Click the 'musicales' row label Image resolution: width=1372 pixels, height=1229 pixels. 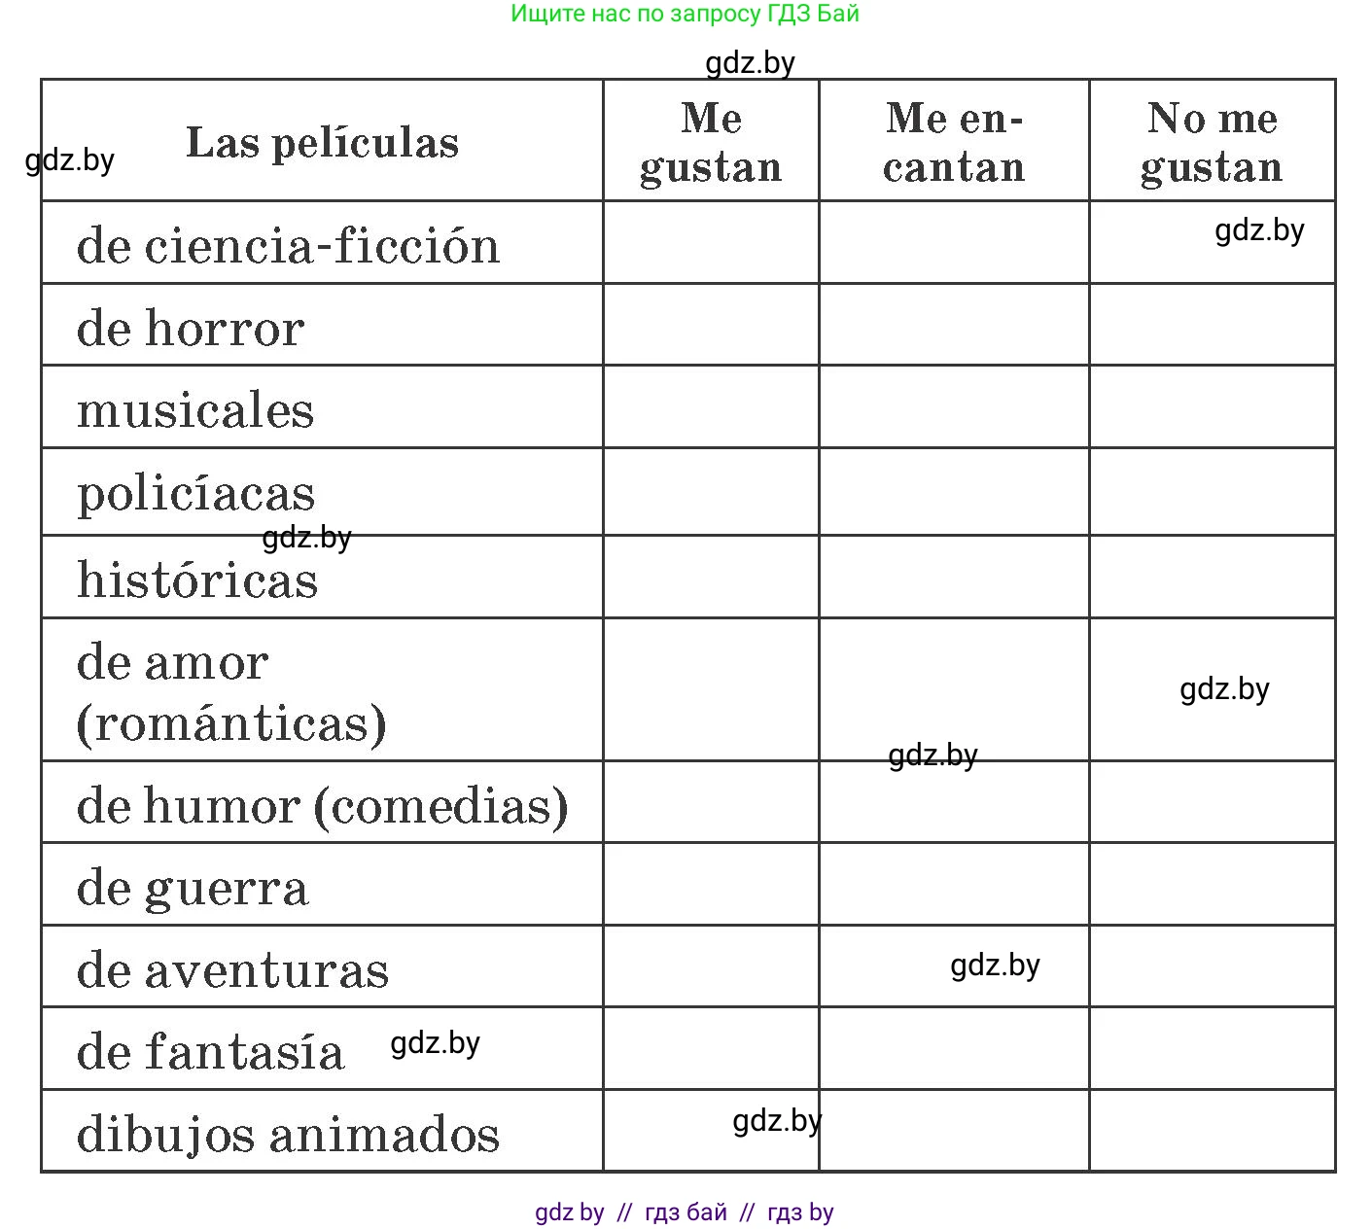(x=195, y=409)
